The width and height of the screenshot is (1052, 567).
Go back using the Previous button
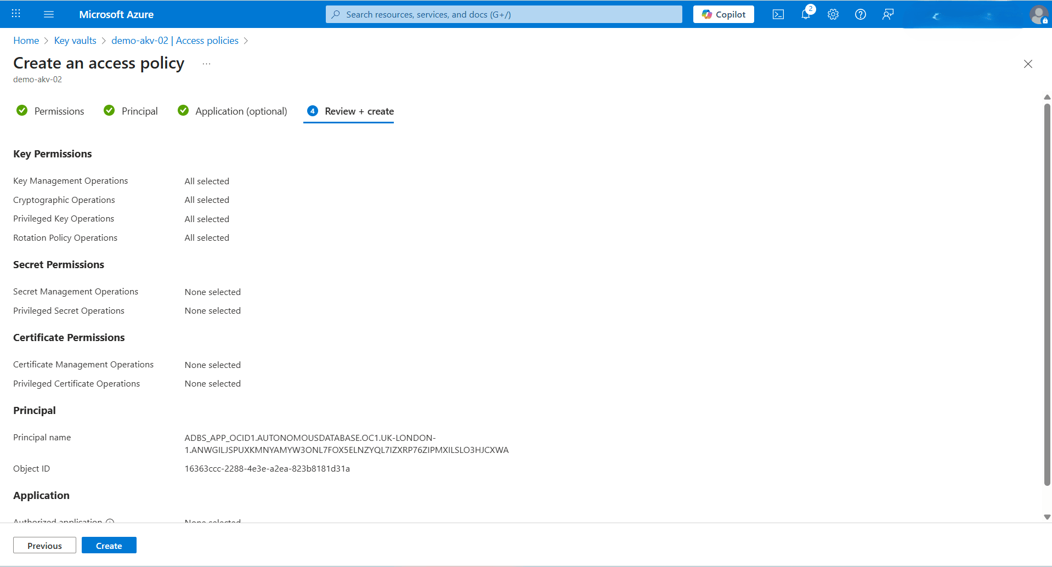[44, 545]
